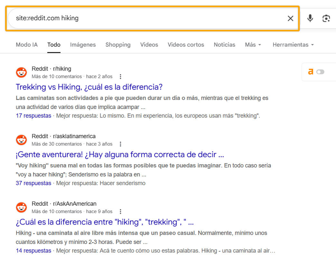This screenshot has width=336, height=258.
Task: Start voice search with the microphone icon
Action: [x=310, y=18]
